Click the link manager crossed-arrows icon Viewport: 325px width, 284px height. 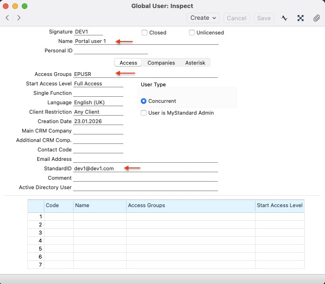point(300,18)
